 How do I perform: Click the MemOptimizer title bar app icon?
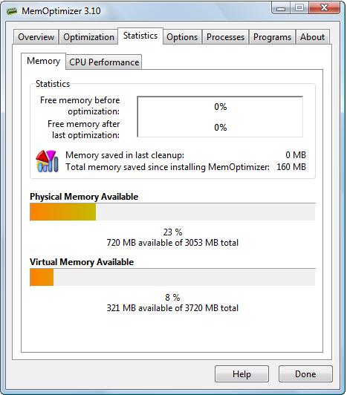pyautogui.click(x=12, y=11)
